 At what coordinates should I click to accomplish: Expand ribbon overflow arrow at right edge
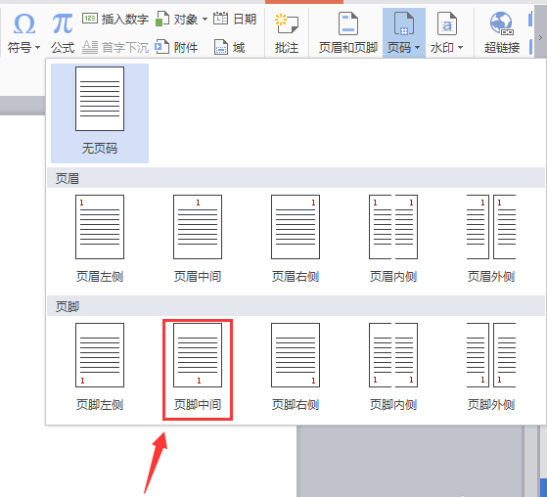click(540, 37)
